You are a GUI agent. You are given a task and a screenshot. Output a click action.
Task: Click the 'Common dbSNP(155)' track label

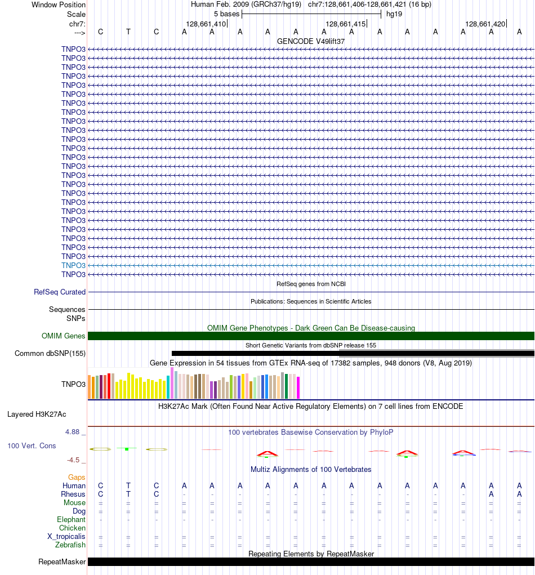50,354
